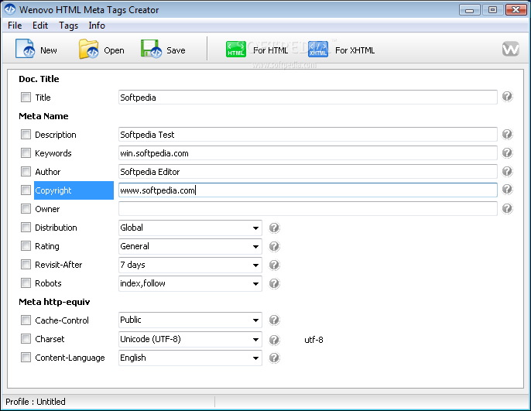Image resolution: width=531 pixels, height=411 pixels.
Task: Click the Open folder icon
Action: click(x=88, y=49)
